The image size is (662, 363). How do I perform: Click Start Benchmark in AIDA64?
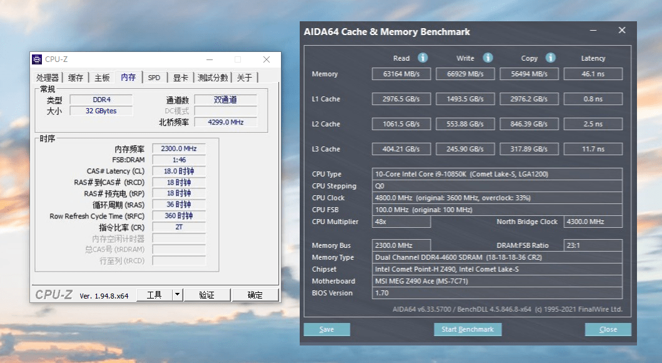468,329
